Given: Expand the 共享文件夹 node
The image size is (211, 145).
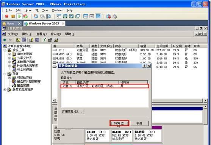Looking at the screenshot, I should point(9,58).
